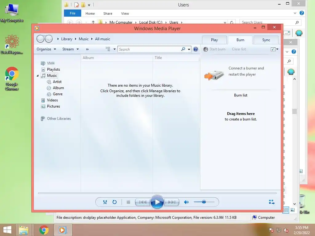Open View tab in Users window

pyautogui.click(x=125, y=14)
